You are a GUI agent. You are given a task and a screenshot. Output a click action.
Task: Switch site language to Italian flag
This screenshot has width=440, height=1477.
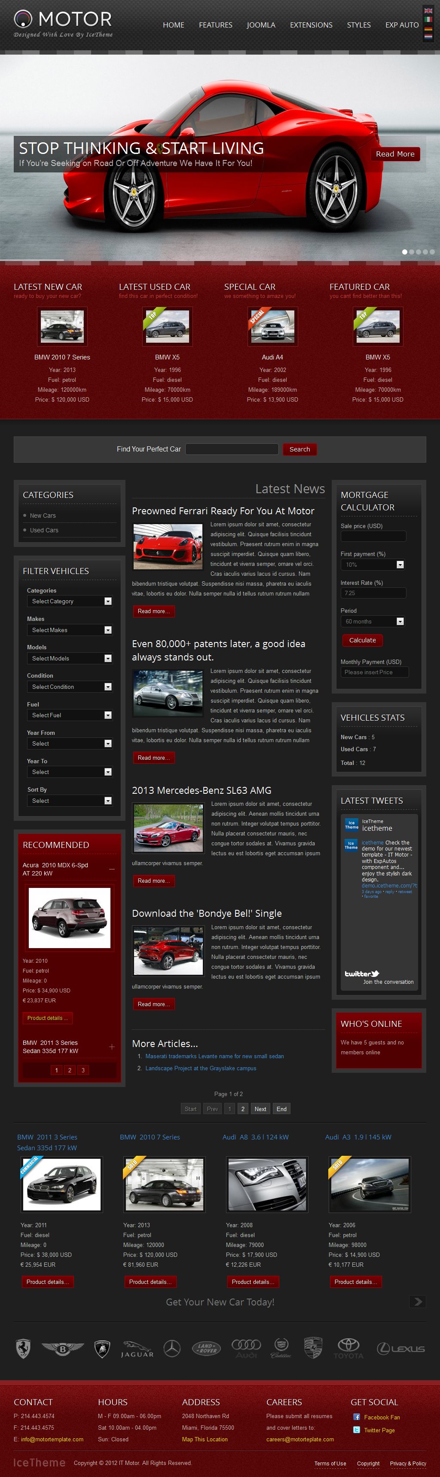point(428,19)
